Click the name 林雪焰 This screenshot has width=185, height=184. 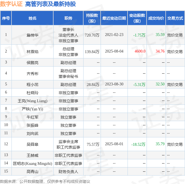(33, 52)
